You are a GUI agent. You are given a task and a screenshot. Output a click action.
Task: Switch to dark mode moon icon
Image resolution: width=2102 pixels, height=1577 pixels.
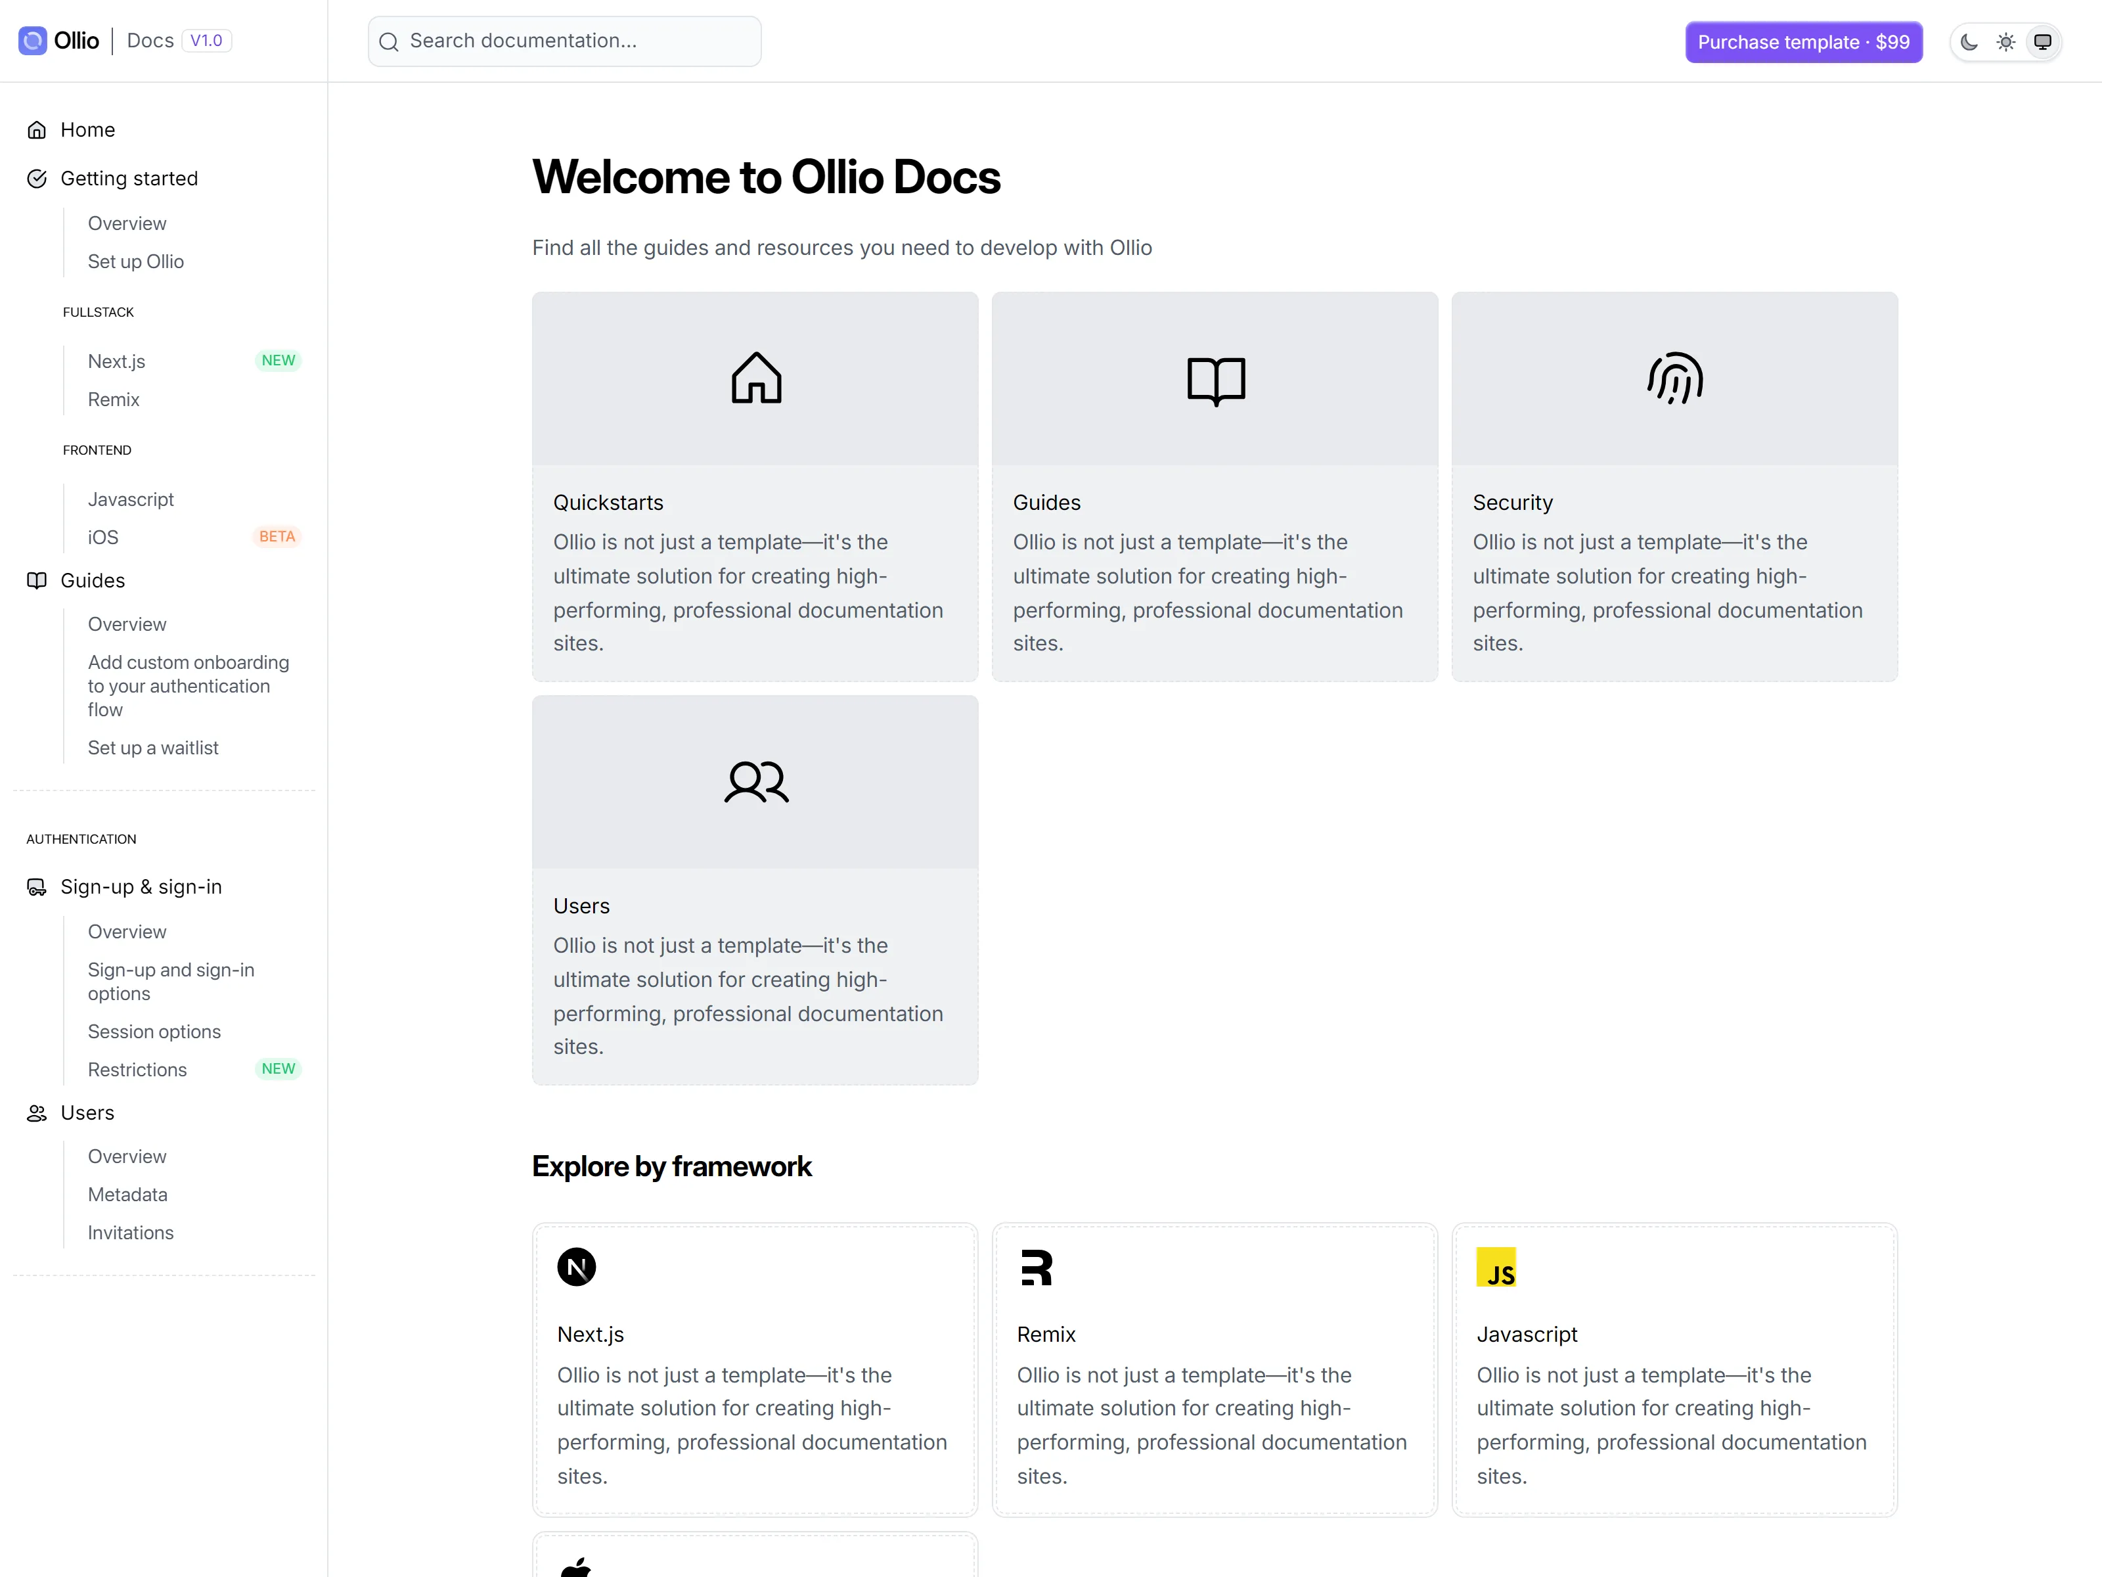1969,42
